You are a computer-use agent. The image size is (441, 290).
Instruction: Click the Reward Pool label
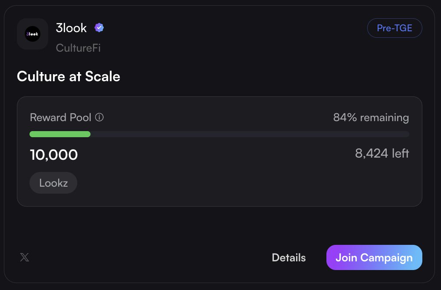[60, 117]
